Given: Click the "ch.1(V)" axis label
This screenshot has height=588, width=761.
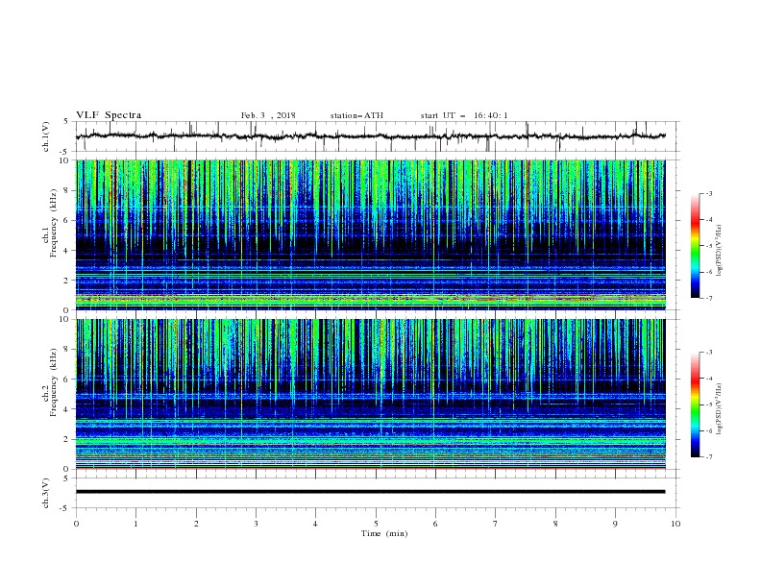Looking at the screenshot, I should [x=46, y=136].
